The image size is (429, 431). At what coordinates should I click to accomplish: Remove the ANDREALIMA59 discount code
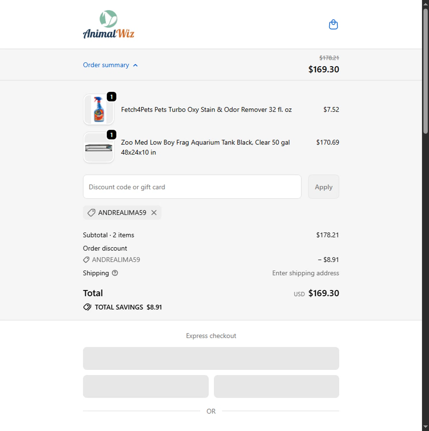tap(154, 213)
